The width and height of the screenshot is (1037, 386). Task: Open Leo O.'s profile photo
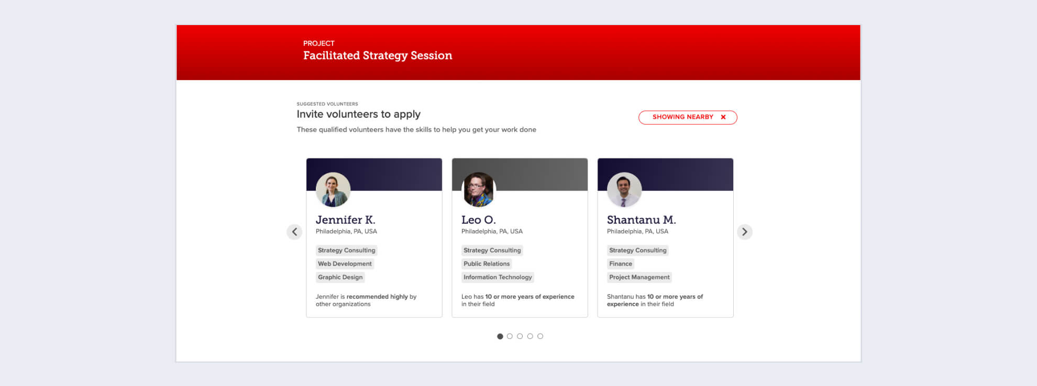pyautogui.click(x=478, y=189)
